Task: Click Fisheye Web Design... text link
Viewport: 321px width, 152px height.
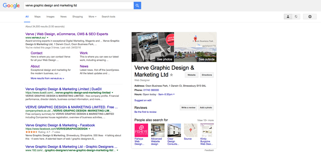Action: 140,141
